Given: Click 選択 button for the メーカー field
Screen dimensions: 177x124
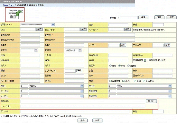Looking at the screenshot, I should 123,45.
